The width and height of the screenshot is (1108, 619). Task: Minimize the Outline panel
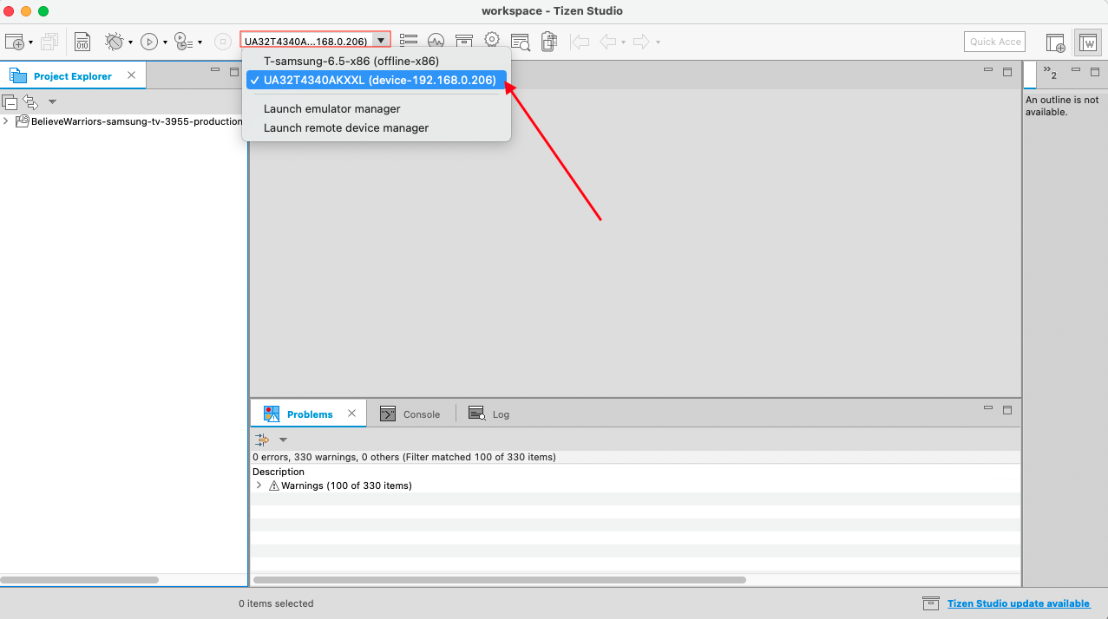pos(1075,71)
